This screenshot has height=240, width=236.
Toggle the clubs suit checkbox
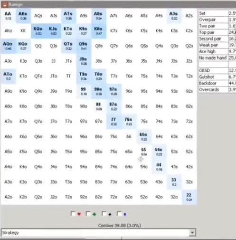click(x=88, y=214)
